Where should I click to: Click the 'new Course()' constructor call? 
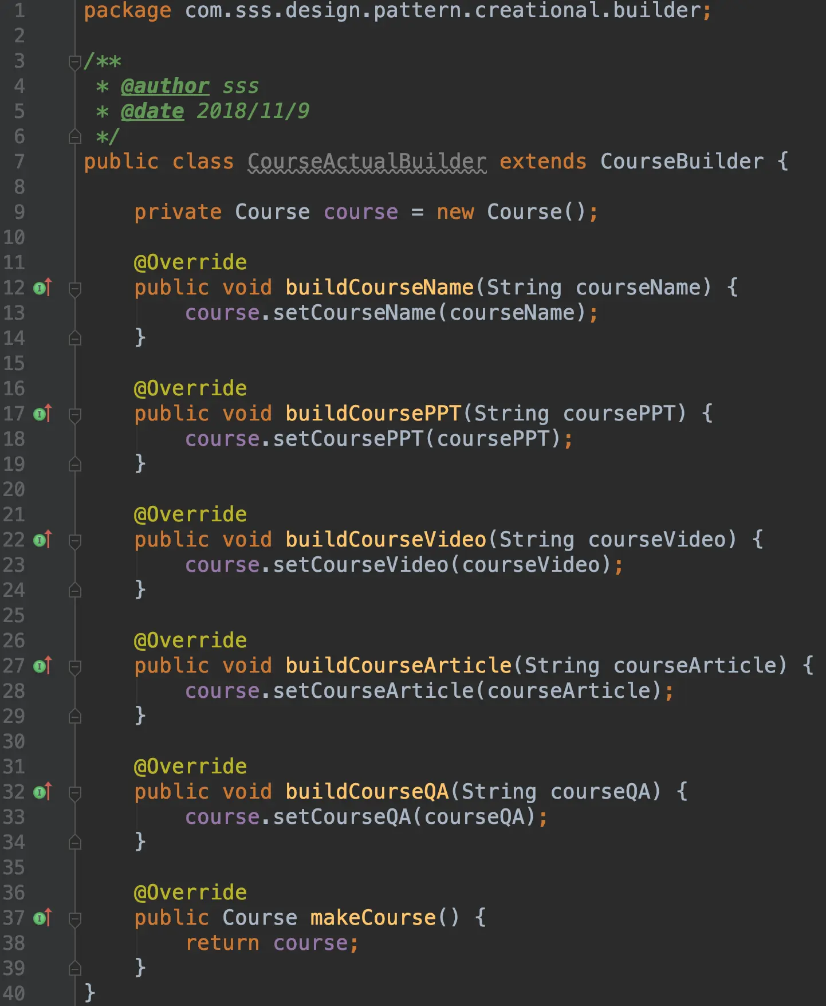point(511,212)
